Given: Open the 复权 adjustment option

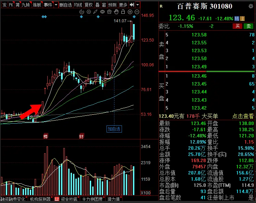Looking at the screenshot, I should 89,5.
